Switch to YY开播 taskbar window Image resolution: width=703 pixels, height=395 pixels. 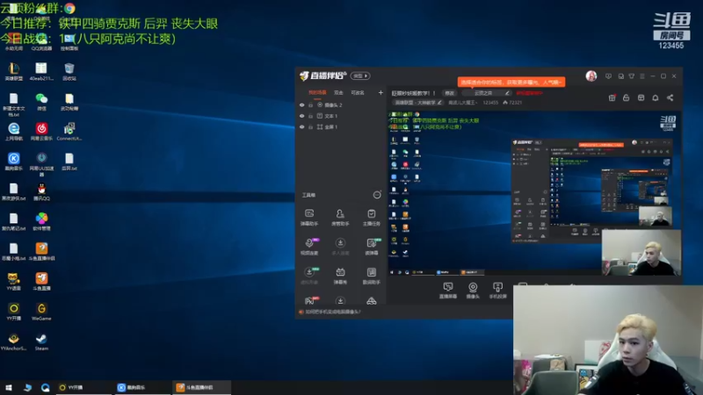point(83,387)
